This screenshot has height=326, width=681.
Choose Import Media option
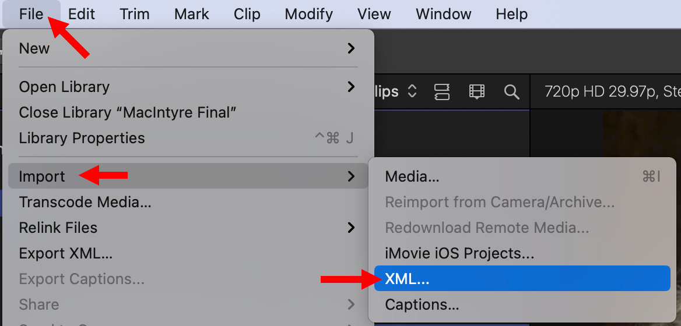[x=412, y=176]
